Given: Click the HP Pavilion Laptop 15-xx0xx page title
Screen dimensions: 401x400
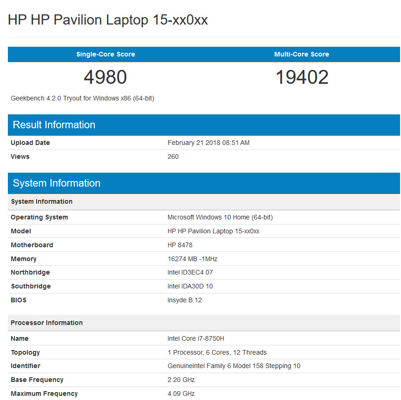Looking at the screenshot, I should pos(108,20).
